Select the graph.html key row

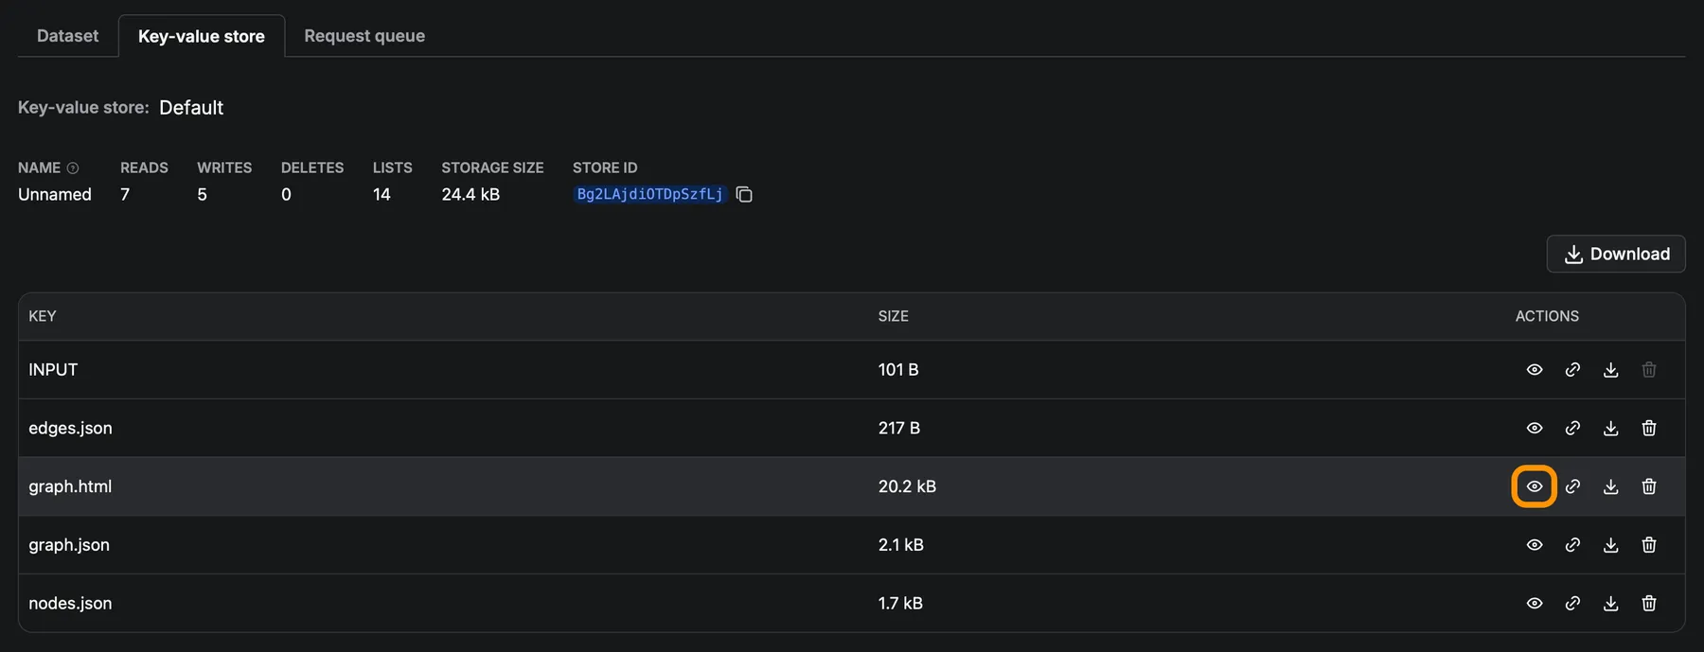pos(70,486)
